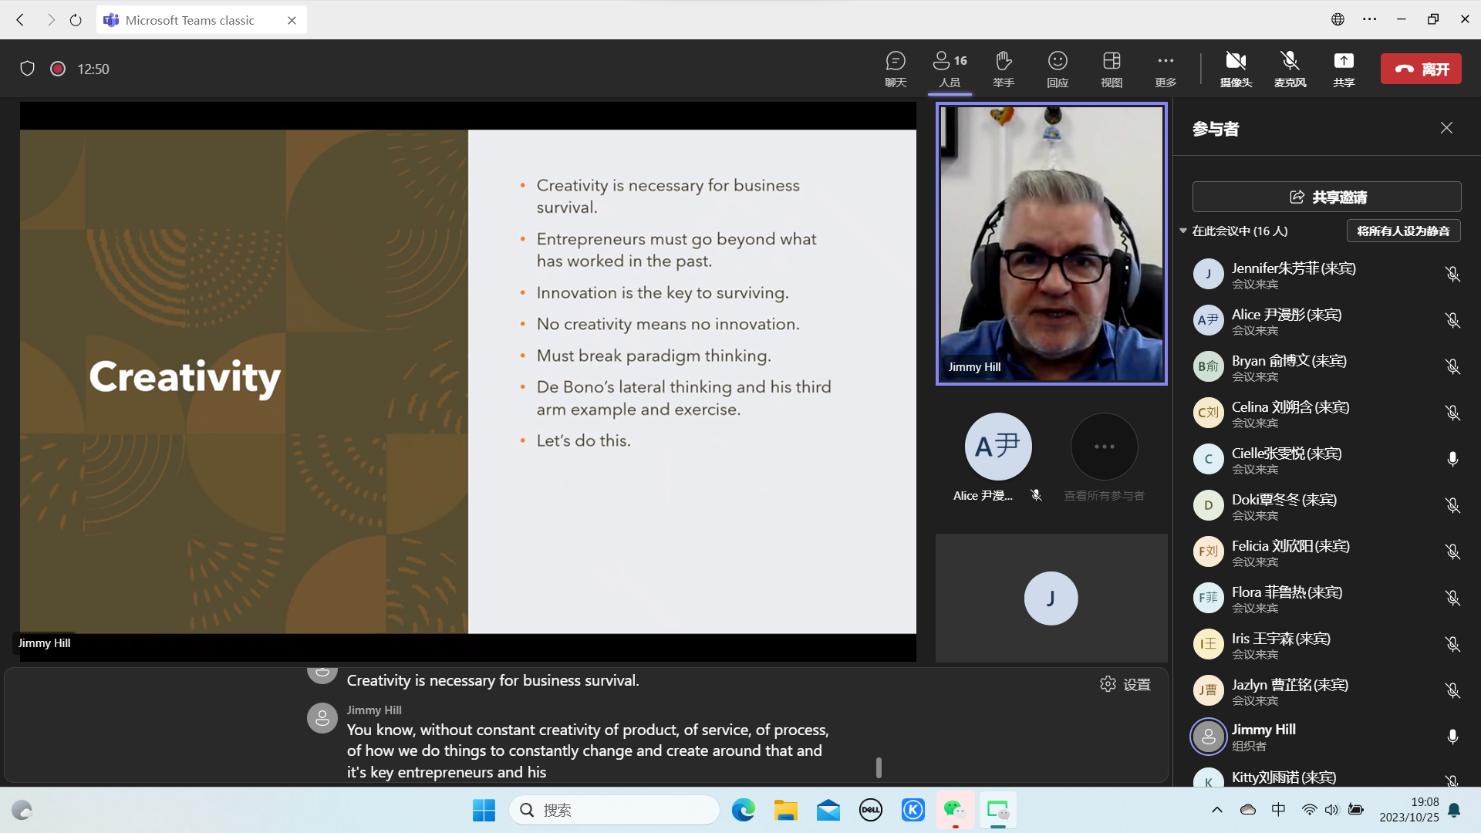Click the live captions scrollbar handle
Viewport: 1481px width, 833px height.
pyautogui.click(x=879, y=767)
